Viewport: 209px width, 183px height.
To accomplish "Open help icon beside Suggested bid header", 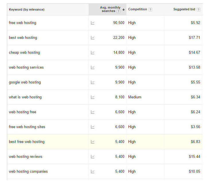I will 198,9.
